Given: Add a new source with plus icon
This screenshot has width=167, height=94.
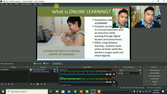Looking at the screenshot, I should tap(31, 84).
